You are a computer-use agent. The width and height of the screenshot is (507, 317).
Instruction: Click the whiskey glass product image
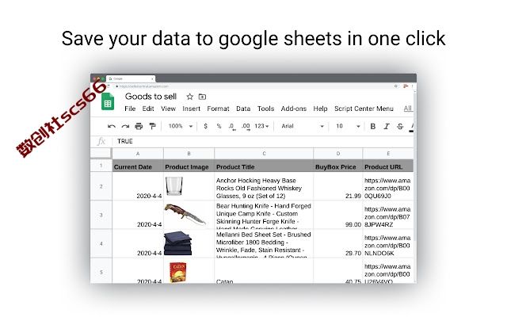tap(174, 186)
